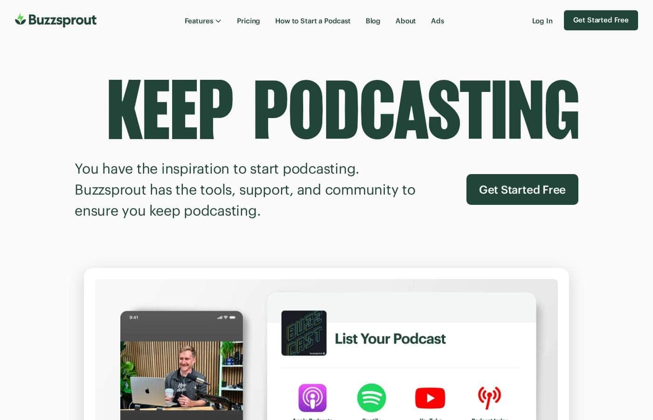
Task: Open the Blog link
Action: (x=373, y=21)
